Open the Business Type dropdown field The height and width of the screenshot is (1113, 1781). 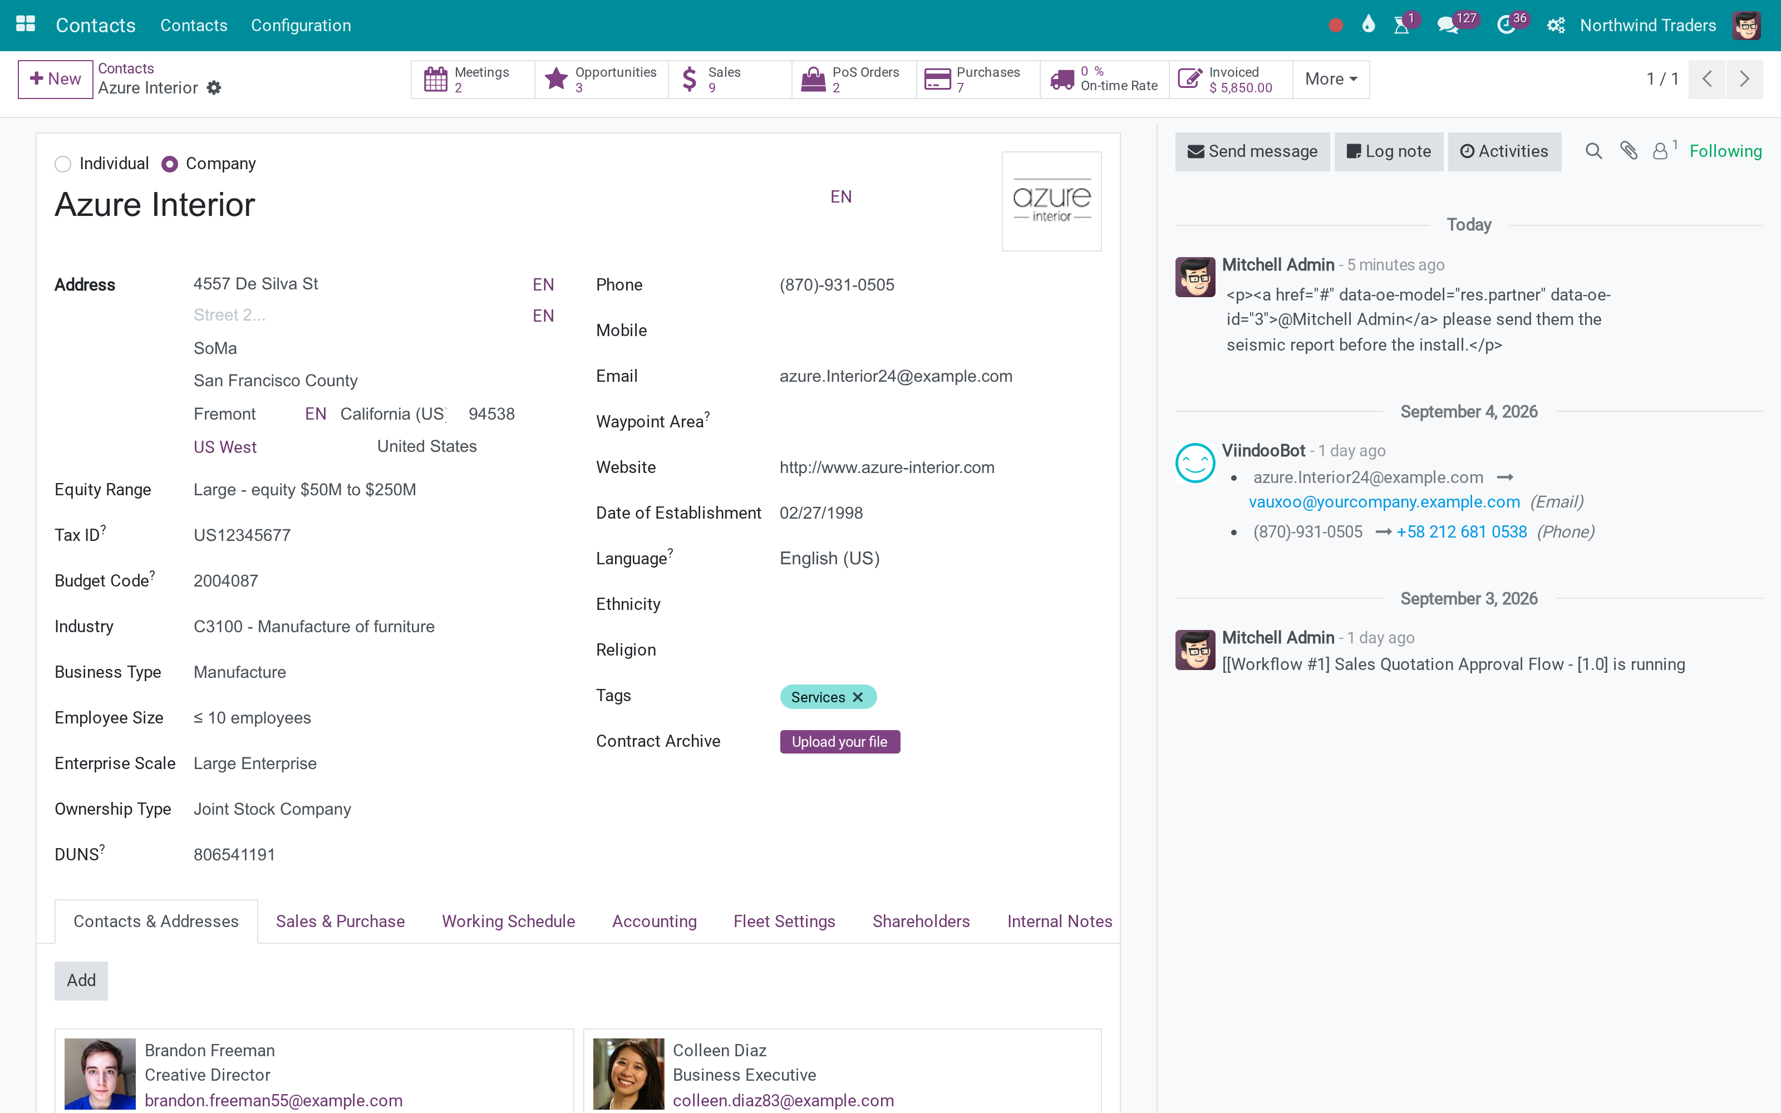373,672
